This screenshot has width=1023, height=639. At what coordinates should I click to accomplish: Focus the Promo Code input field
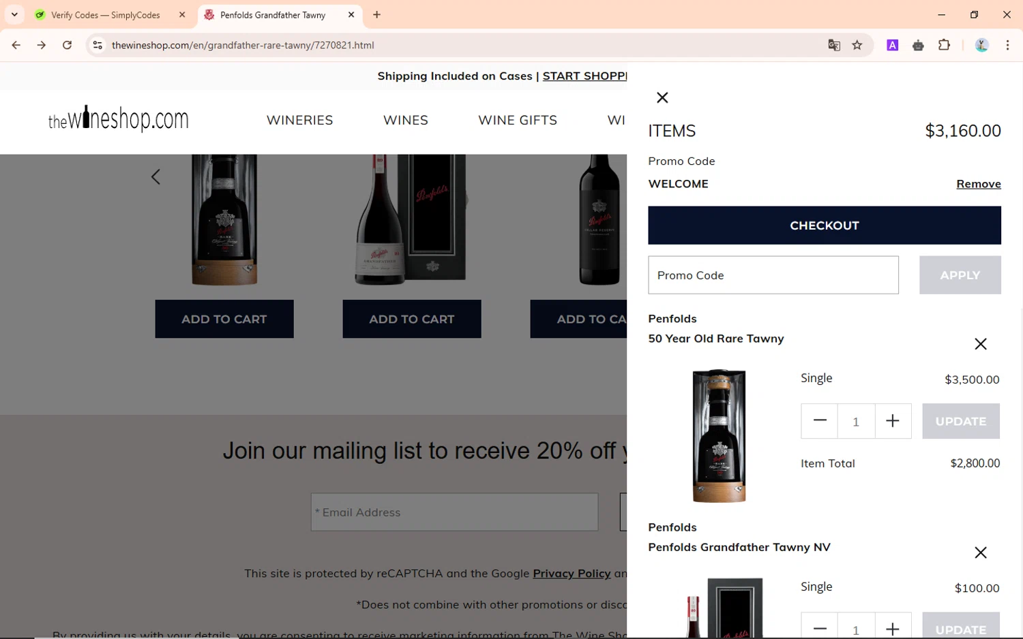pos(773,275)
